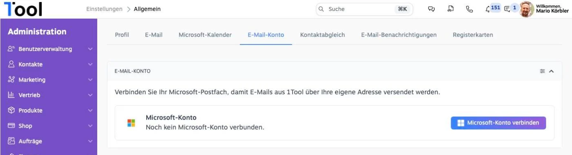Viewport: 572px width, 155px height.
Task: Select the E-Mail-Konto tab
Action: (266, 35)
